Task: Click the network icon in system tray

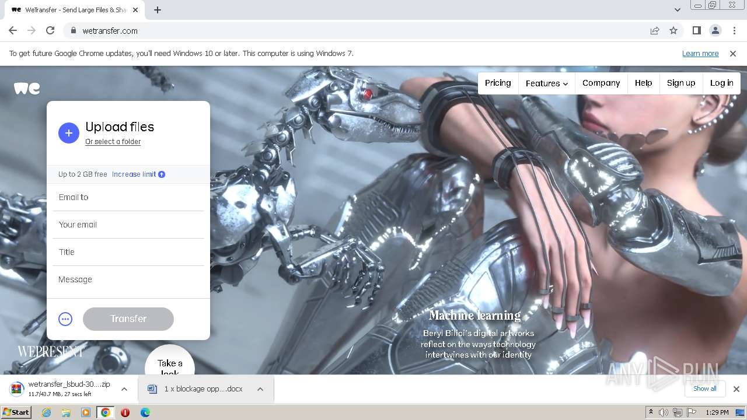Action: pos(678,412)
